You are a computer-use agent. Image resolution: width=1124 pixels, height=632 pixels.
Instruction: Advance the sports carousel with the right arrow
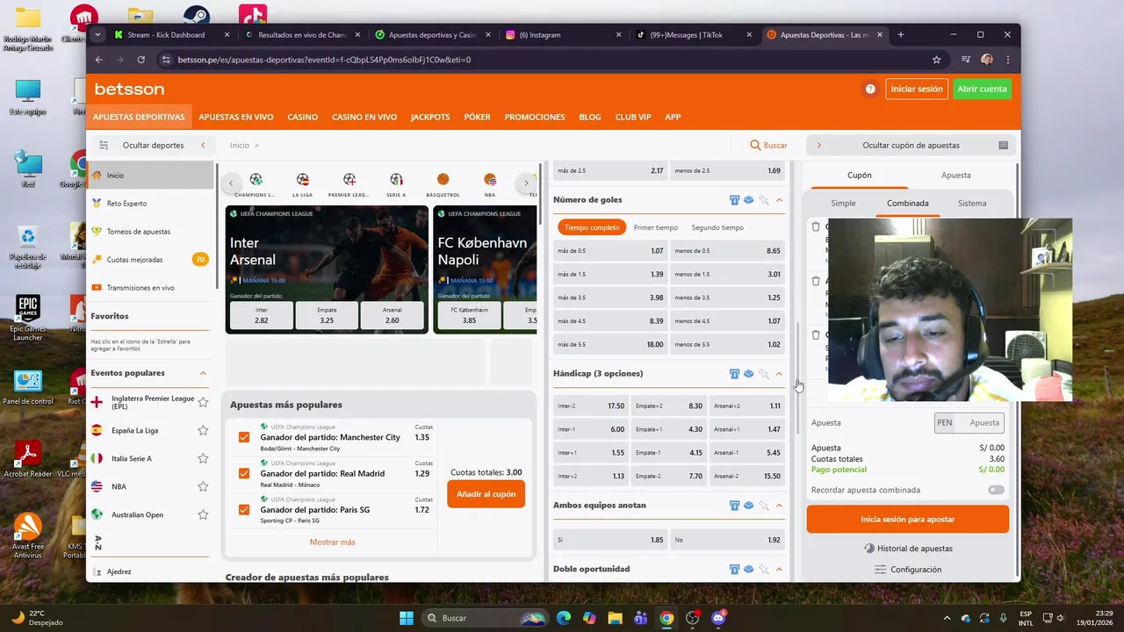click(526, 183)
